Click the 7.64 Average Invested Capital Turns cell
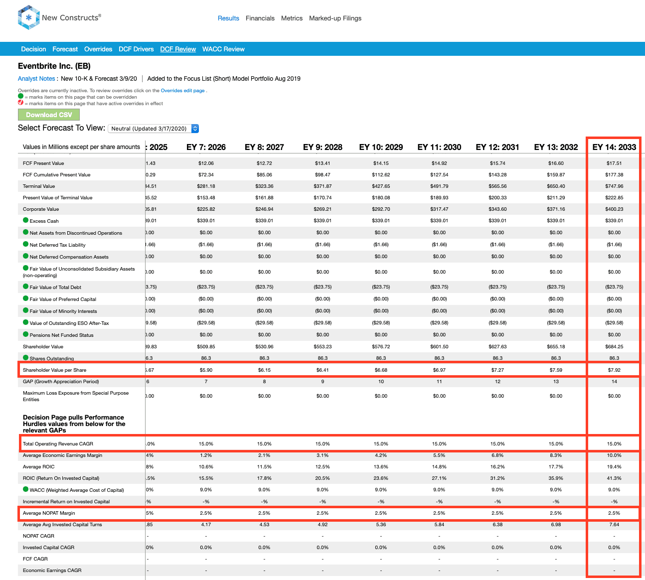 click(x=614, y=525)
